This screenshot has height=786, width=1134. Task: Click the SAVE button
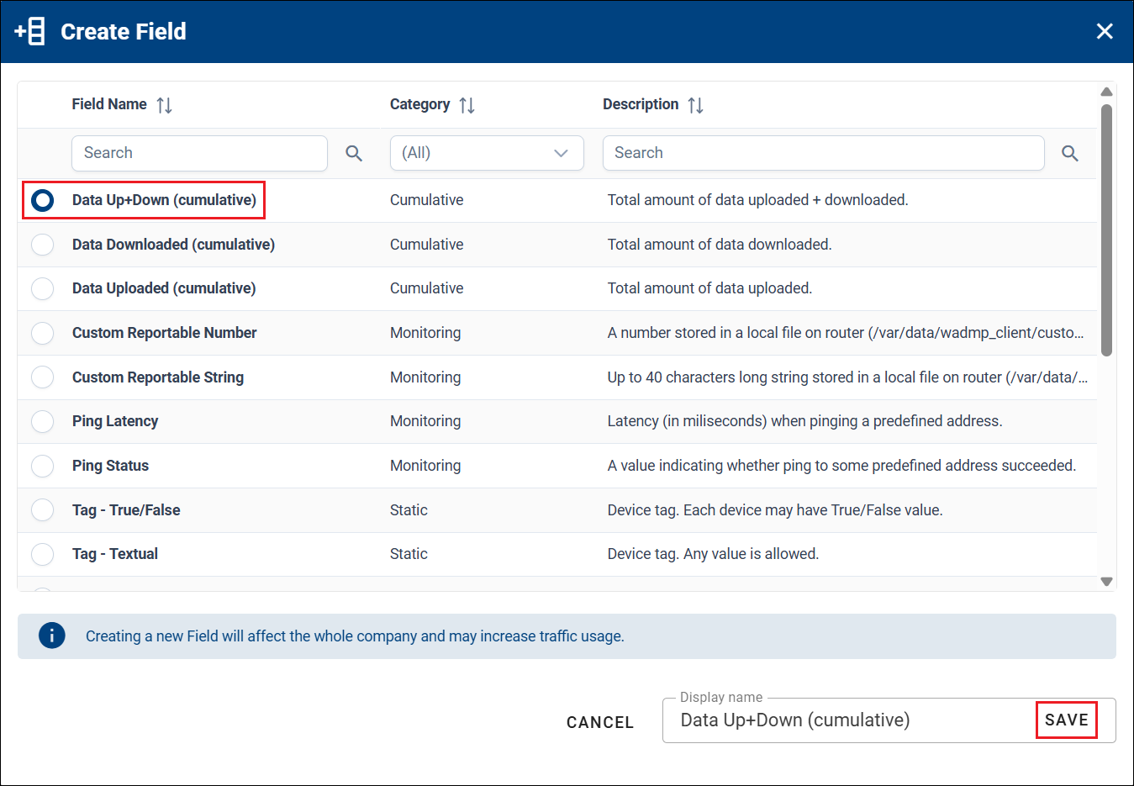(1067, 720)
